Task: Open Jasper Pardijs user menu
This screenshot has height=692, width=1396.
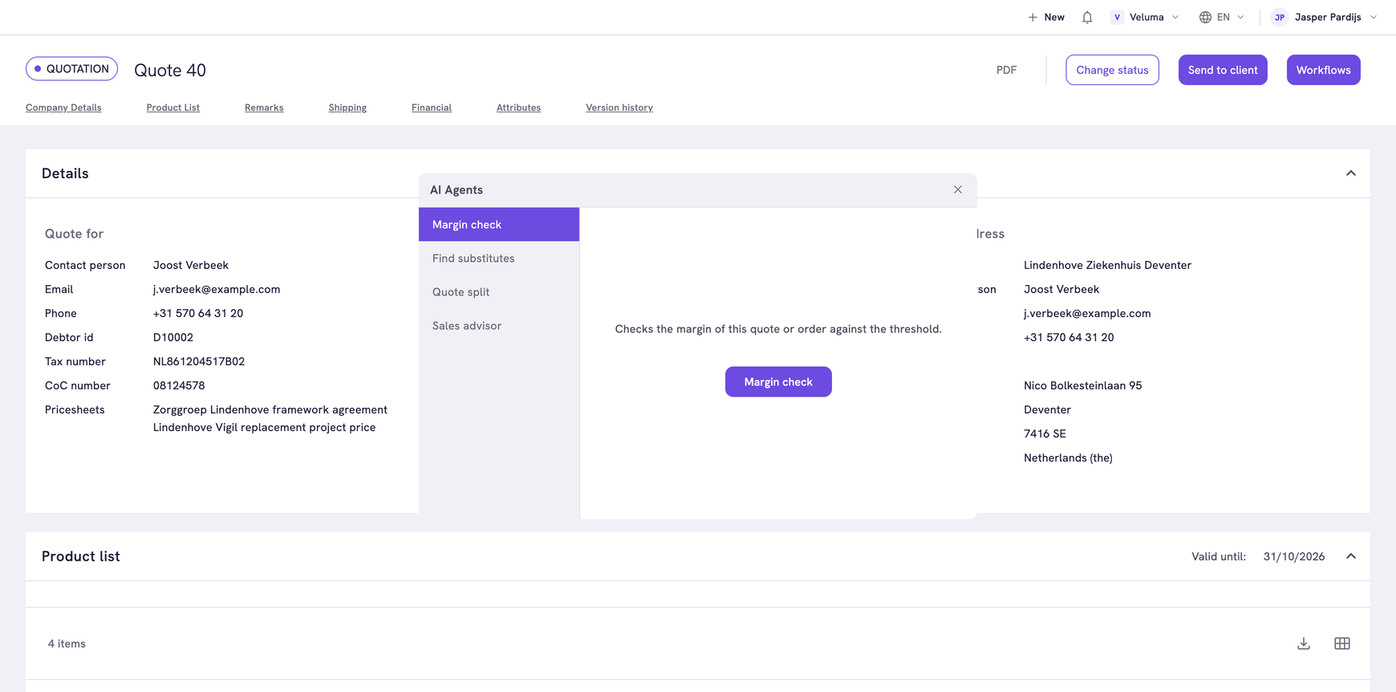Action: coord(1325,17)
